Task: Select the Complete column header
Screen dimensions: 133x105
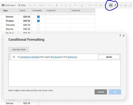Action: pyautogui.click(x=38, y=10)
